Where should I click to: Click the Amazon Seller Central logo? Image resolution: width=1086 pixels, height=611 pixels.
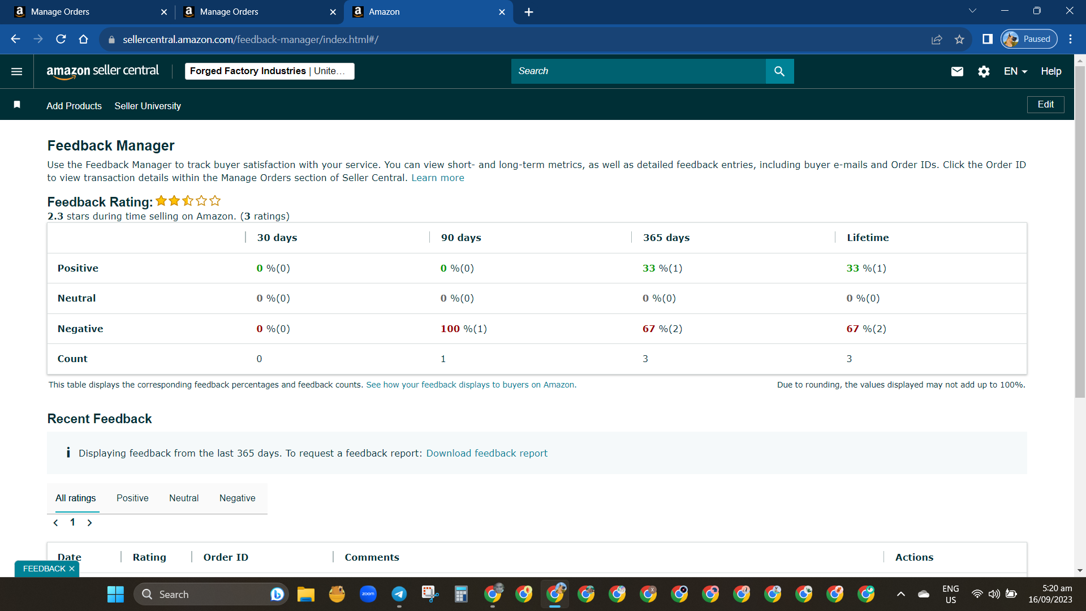coord(102,71)
